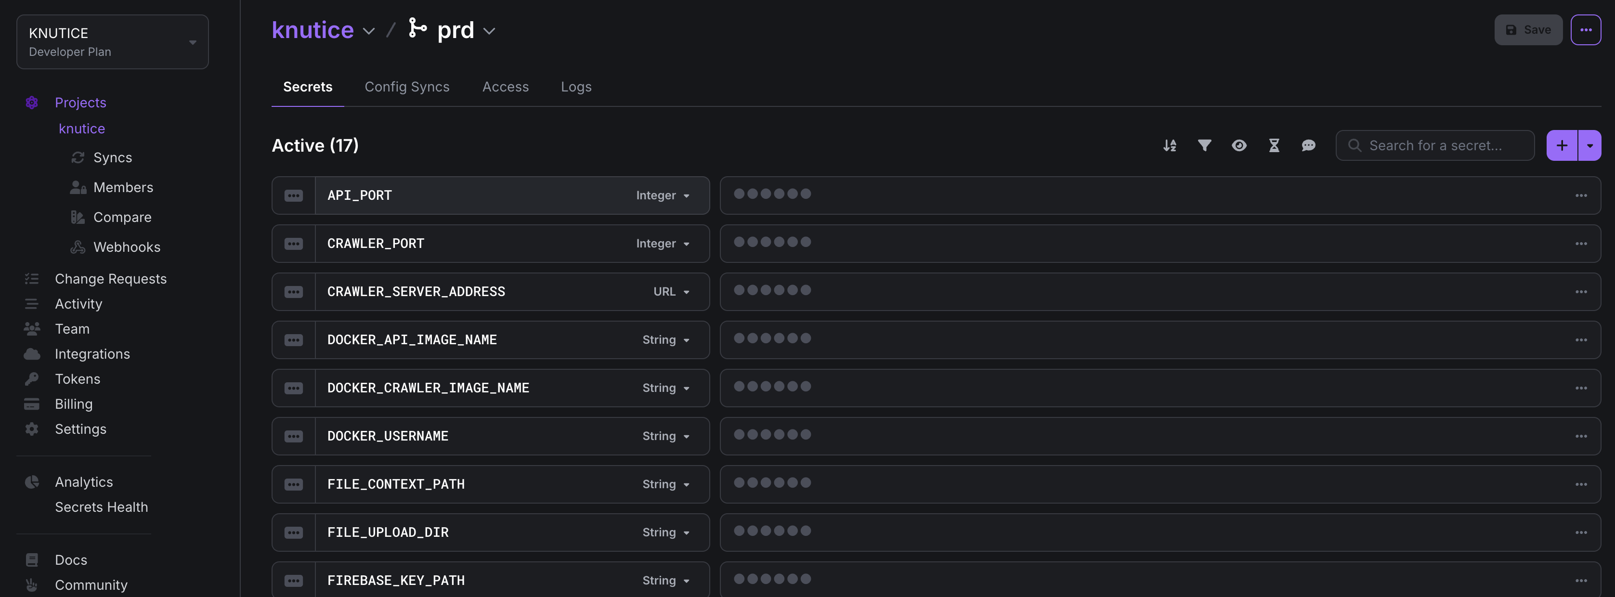Toggle DOCKER_USERNAME value reveal icon
This screenshot has width=1615, height=597.
pyautogui.click(x=293, y=437)
